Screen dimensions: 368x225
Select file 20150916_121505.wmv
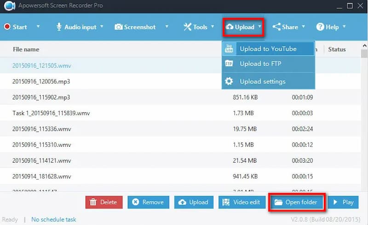coord(42,66)
